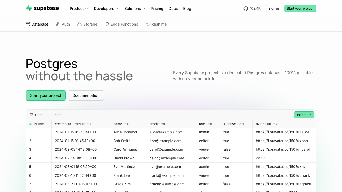Click the 2024-02-14 08:33:55+00 timestamp

coord(76,158)
